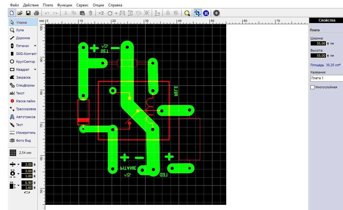Select the Лупа zoom tool
The height and width of the screenshot is (210, 343).
click(x=19, y=30)
